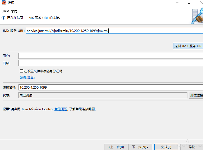
Task: Focus the 用户 input field
Action: tap(111, 56)
